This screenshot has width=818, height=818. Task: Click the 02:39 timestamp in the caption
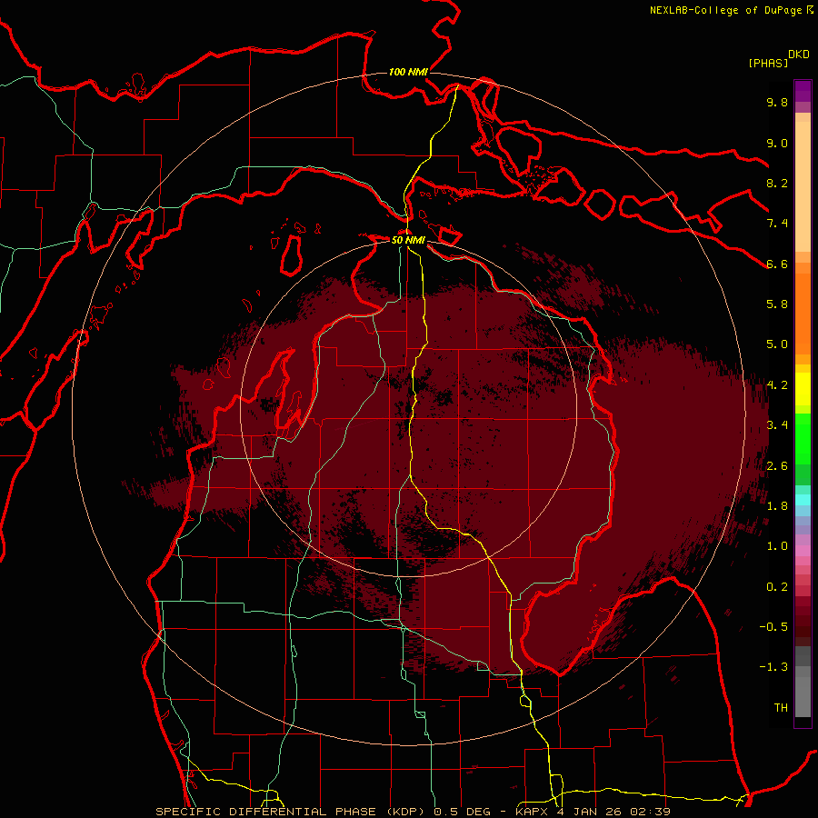pos(650,812)
